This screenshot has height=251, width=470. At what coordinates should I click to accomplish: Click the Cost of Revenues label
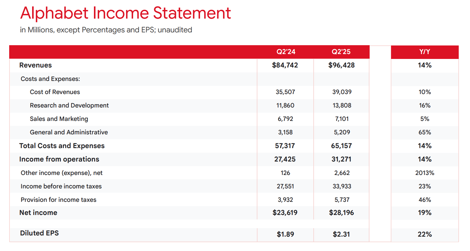(55, 92)
